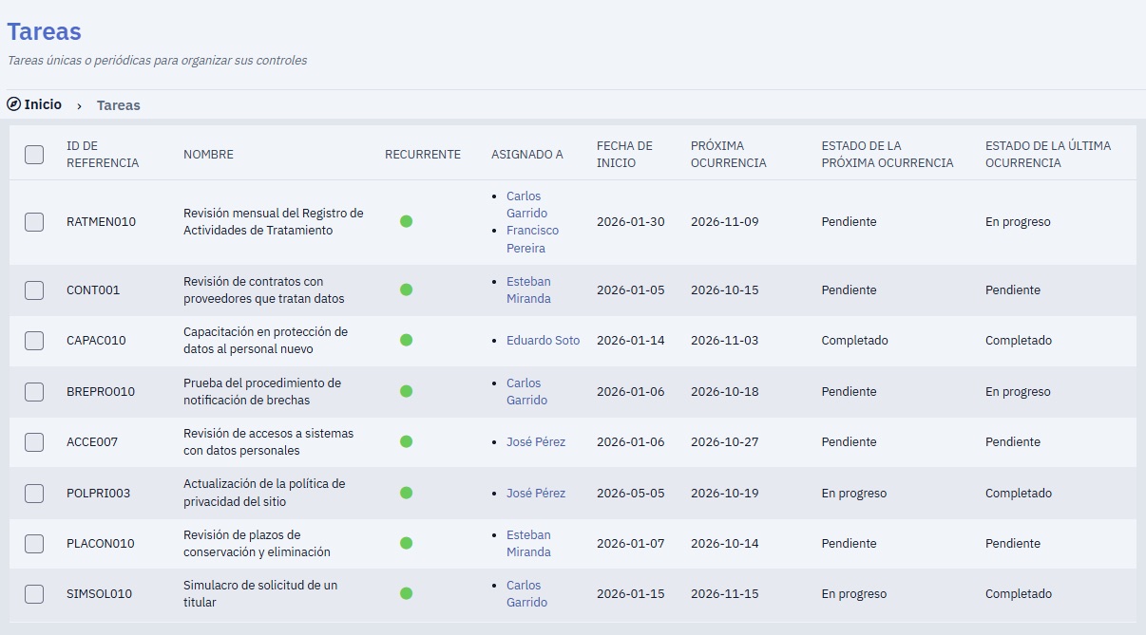Open task Capacitación en protección de datos
Image resolution: width=1146 pixels, height=635 pixels.
[x=266, y=340]
